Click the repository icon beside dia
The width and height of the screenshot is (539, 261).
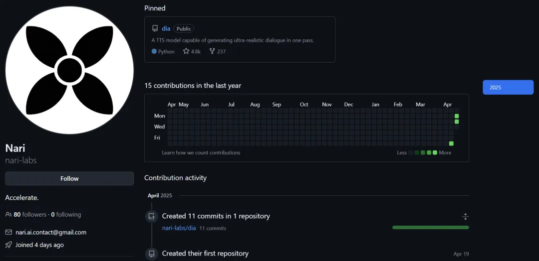[155, 28]
